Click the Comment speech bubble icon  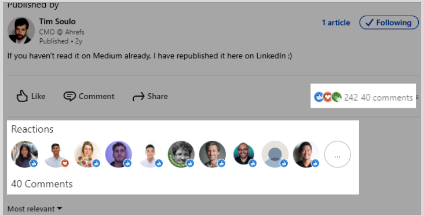tap(70, 96)
